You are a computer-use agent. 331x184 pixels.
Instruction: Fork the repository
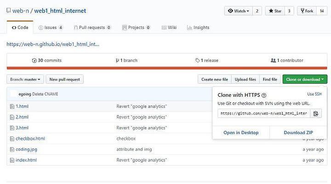pyautogui.click(x=307, y=11)
